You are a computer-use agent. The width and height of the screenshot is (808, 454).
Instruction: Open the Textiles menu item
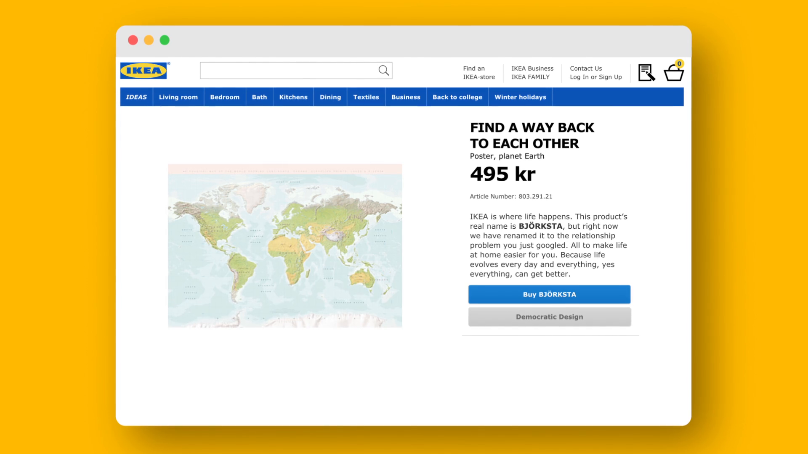coord(366,97)
